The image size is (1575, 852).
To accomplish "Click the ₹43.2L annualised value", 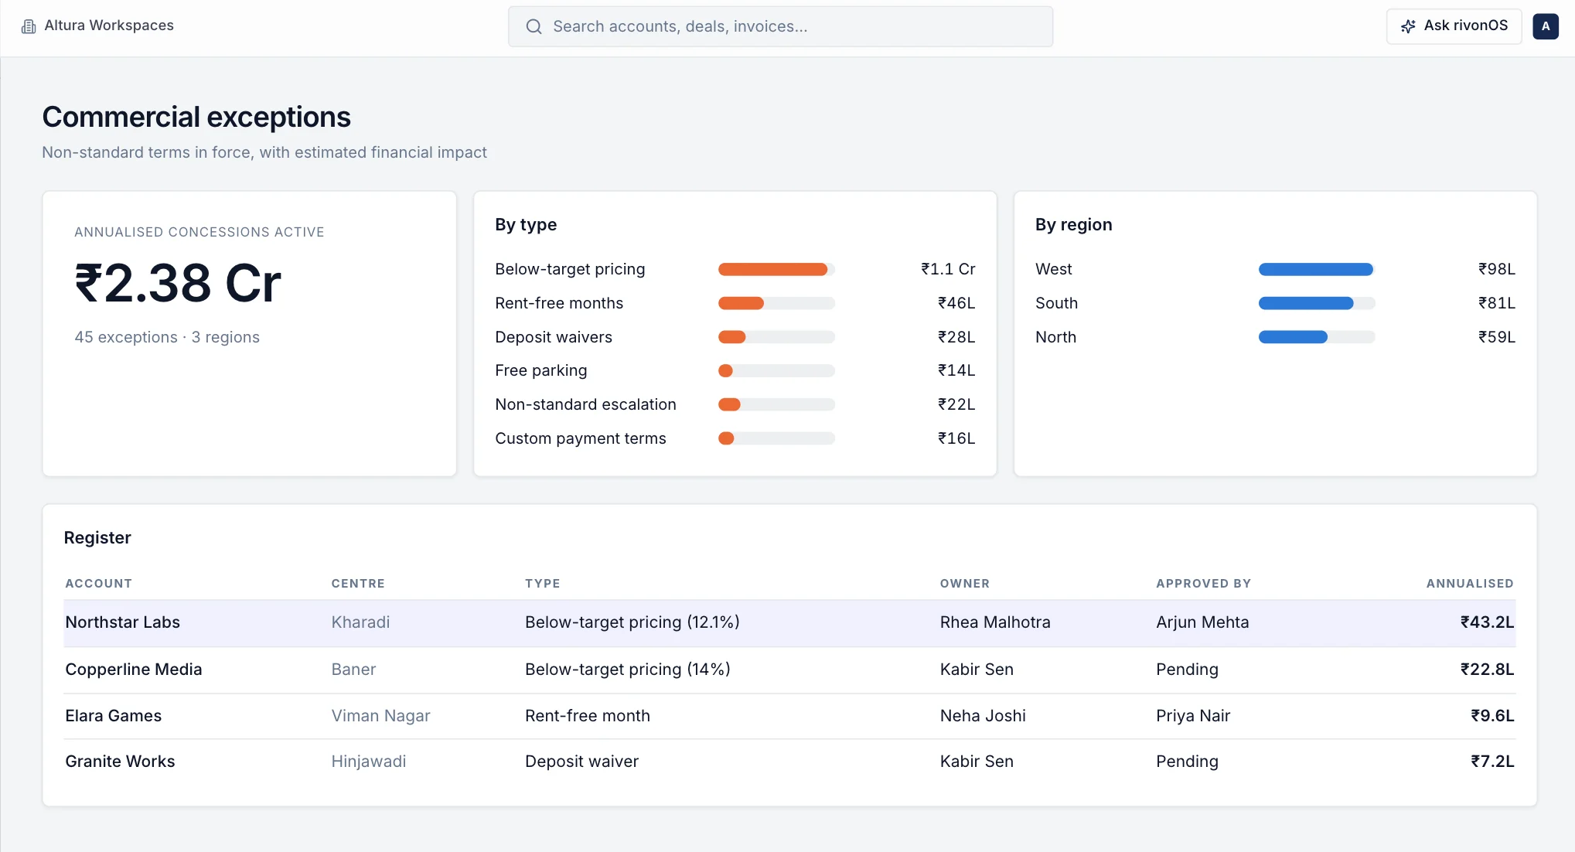I will click(x=1487, y=622).
